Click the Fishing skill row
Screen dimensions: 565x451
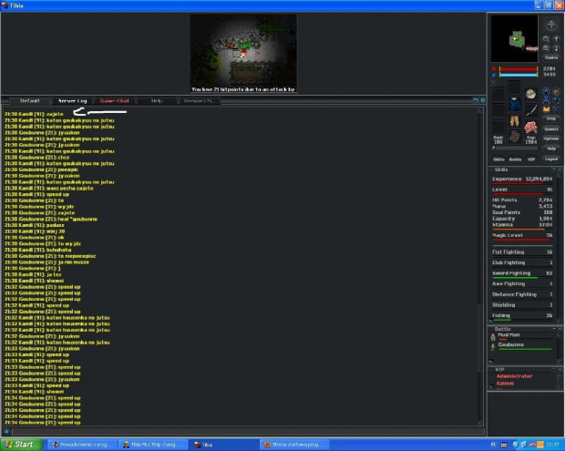522,316
